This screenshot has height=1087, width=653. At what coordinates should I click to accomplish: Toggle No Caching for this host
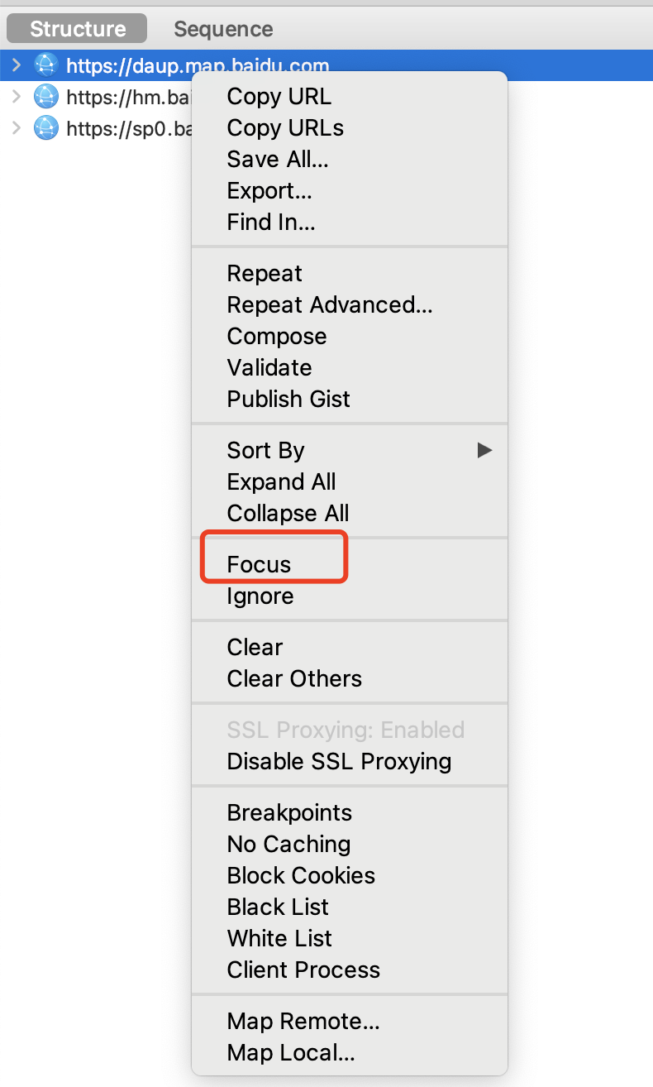pos(288,844)
